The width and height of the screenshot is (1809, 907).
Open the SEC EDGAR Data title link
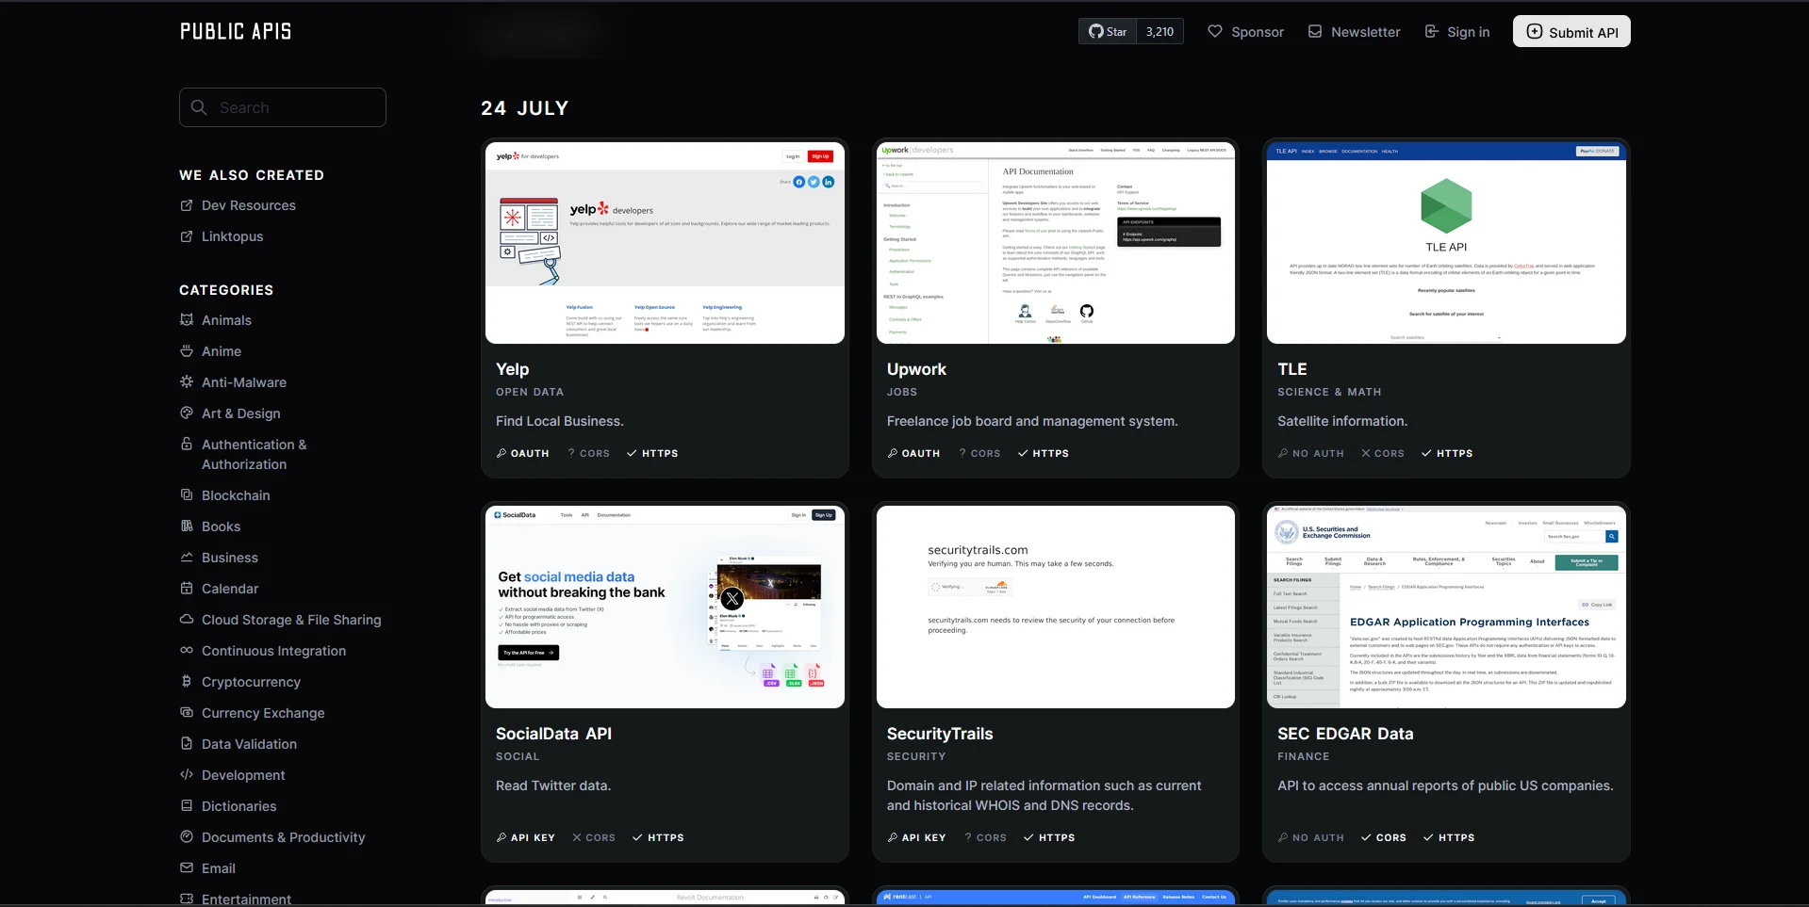[x=1345, y=734]
